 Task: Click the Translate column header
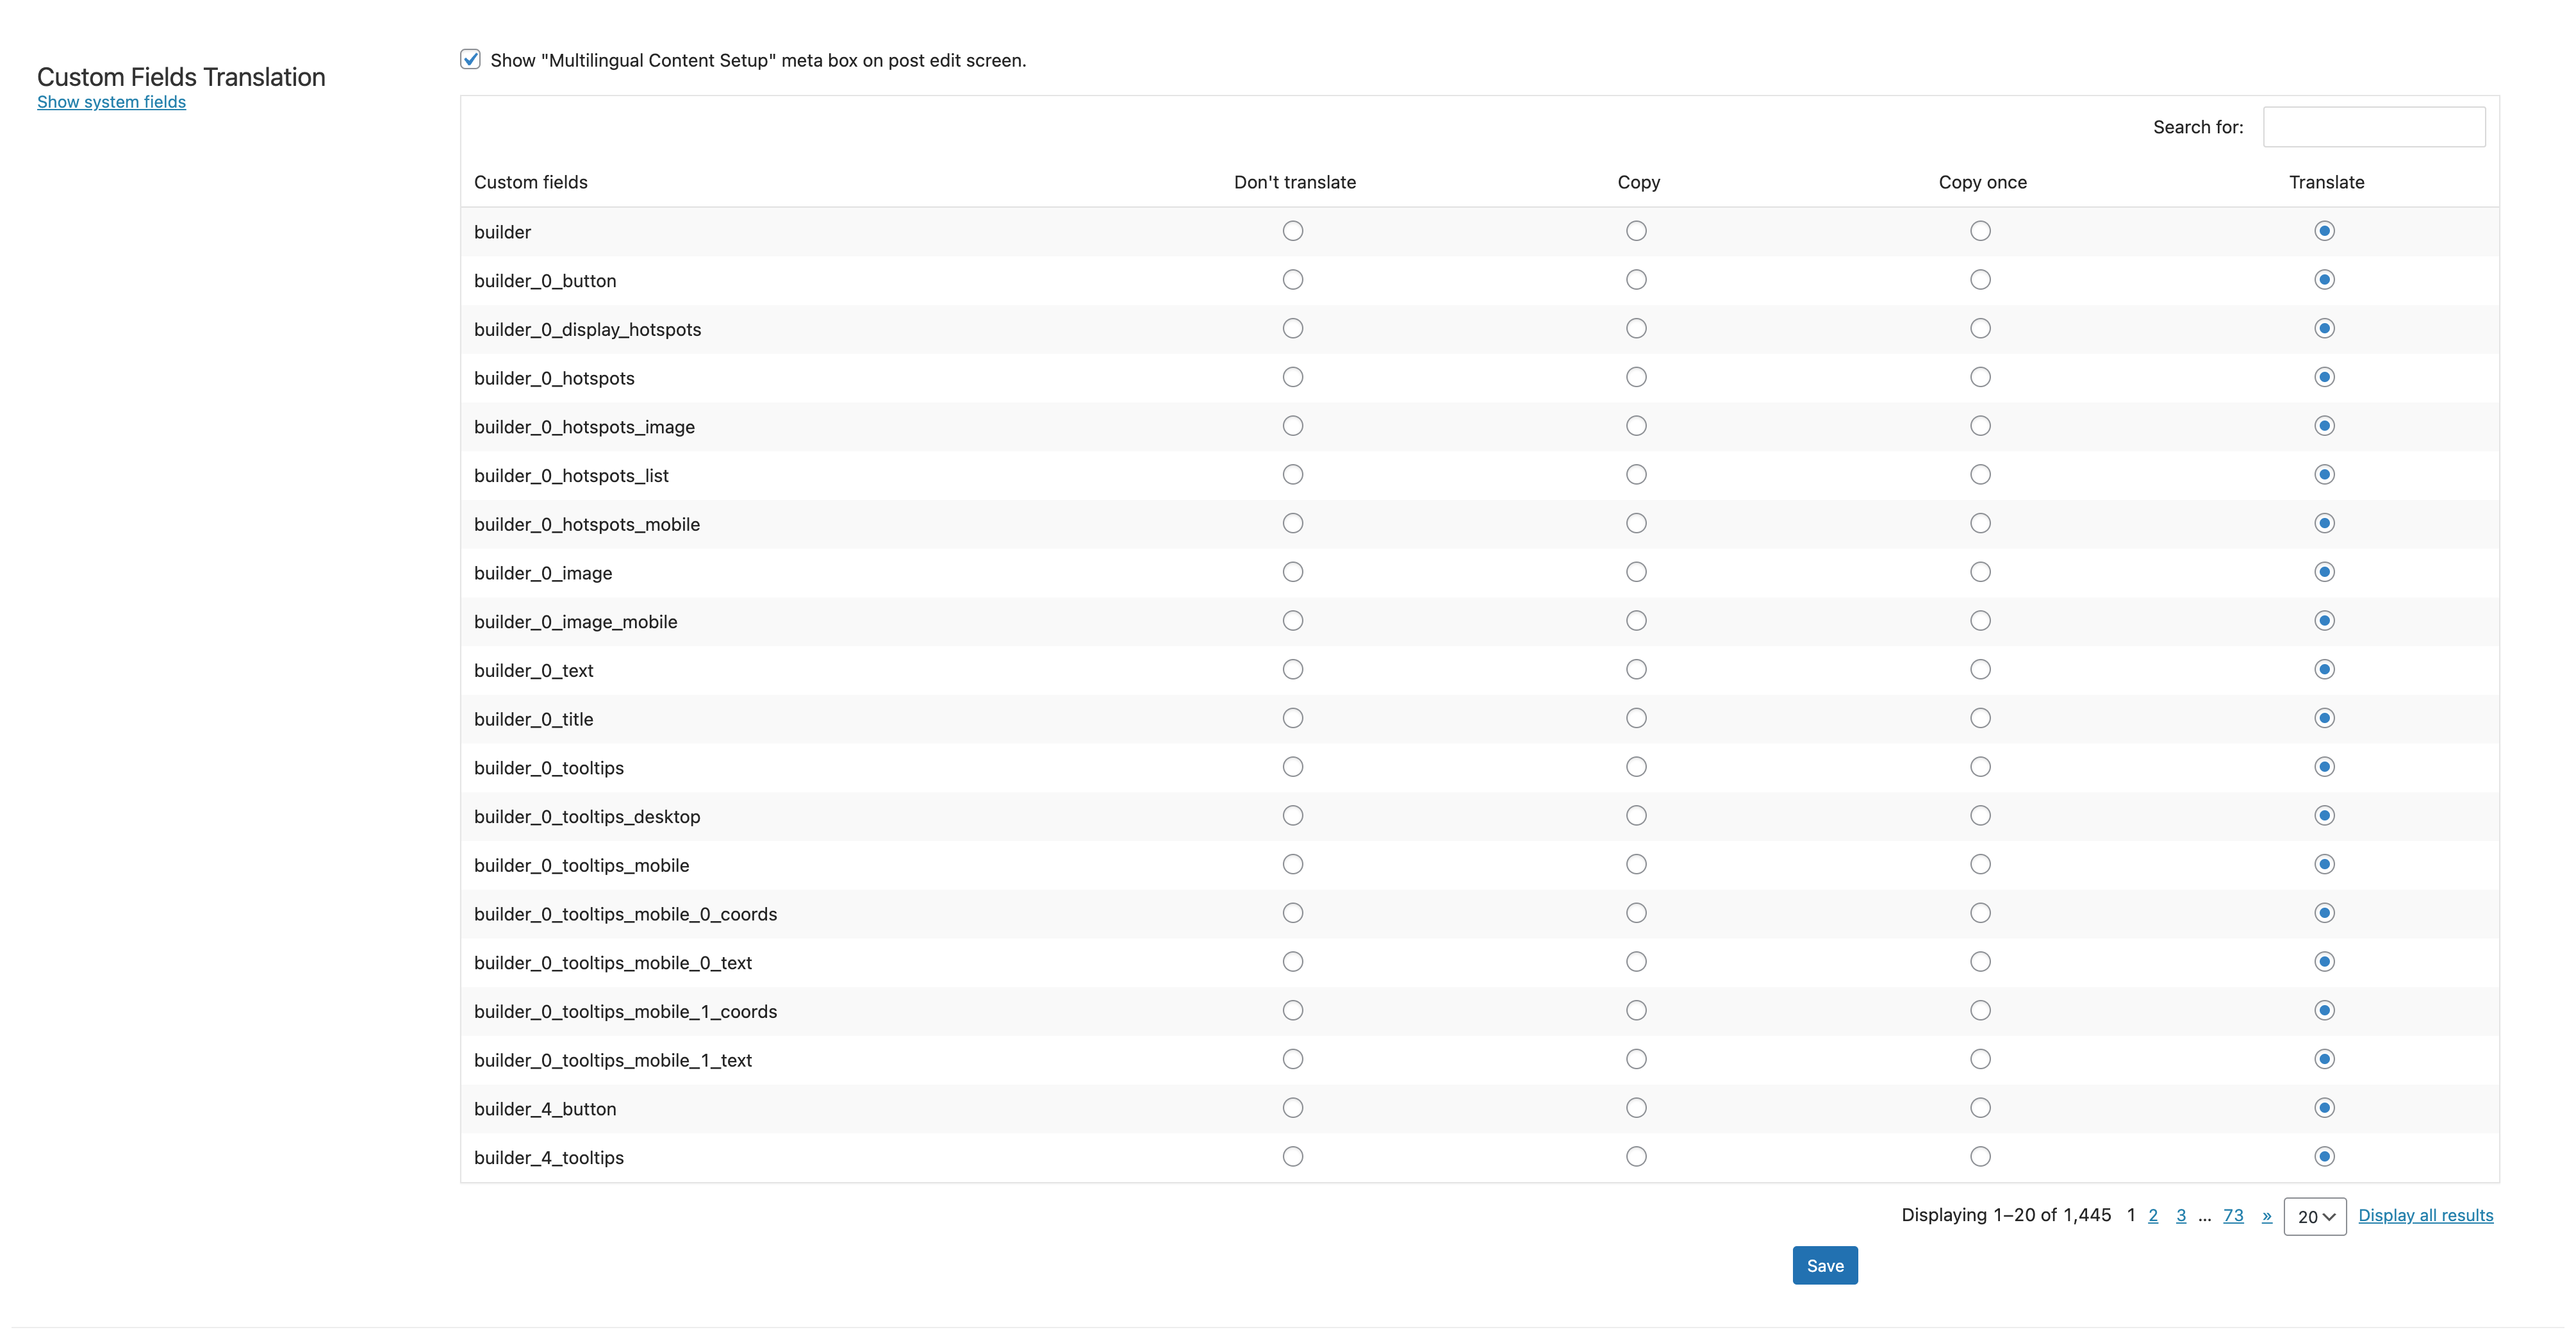[x=2326, y=182]
